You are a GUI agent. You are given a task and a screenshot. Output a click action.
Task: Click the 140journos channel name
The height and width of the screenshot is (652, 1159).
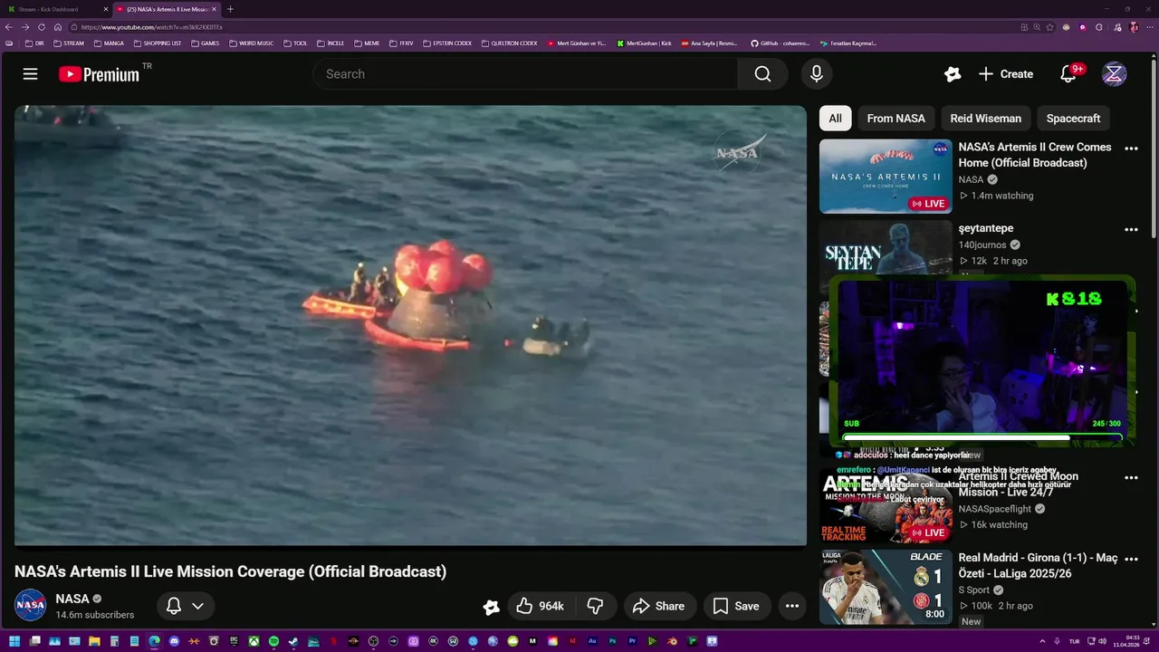coord(982,244)
